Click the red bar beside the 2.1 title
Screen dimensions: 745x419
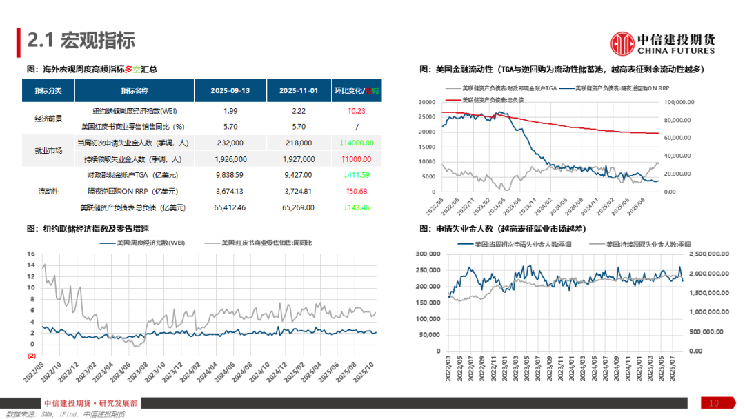pyautogui.click(x=18, y=43)
